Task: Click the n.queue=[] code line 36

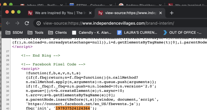Action: 75,91
